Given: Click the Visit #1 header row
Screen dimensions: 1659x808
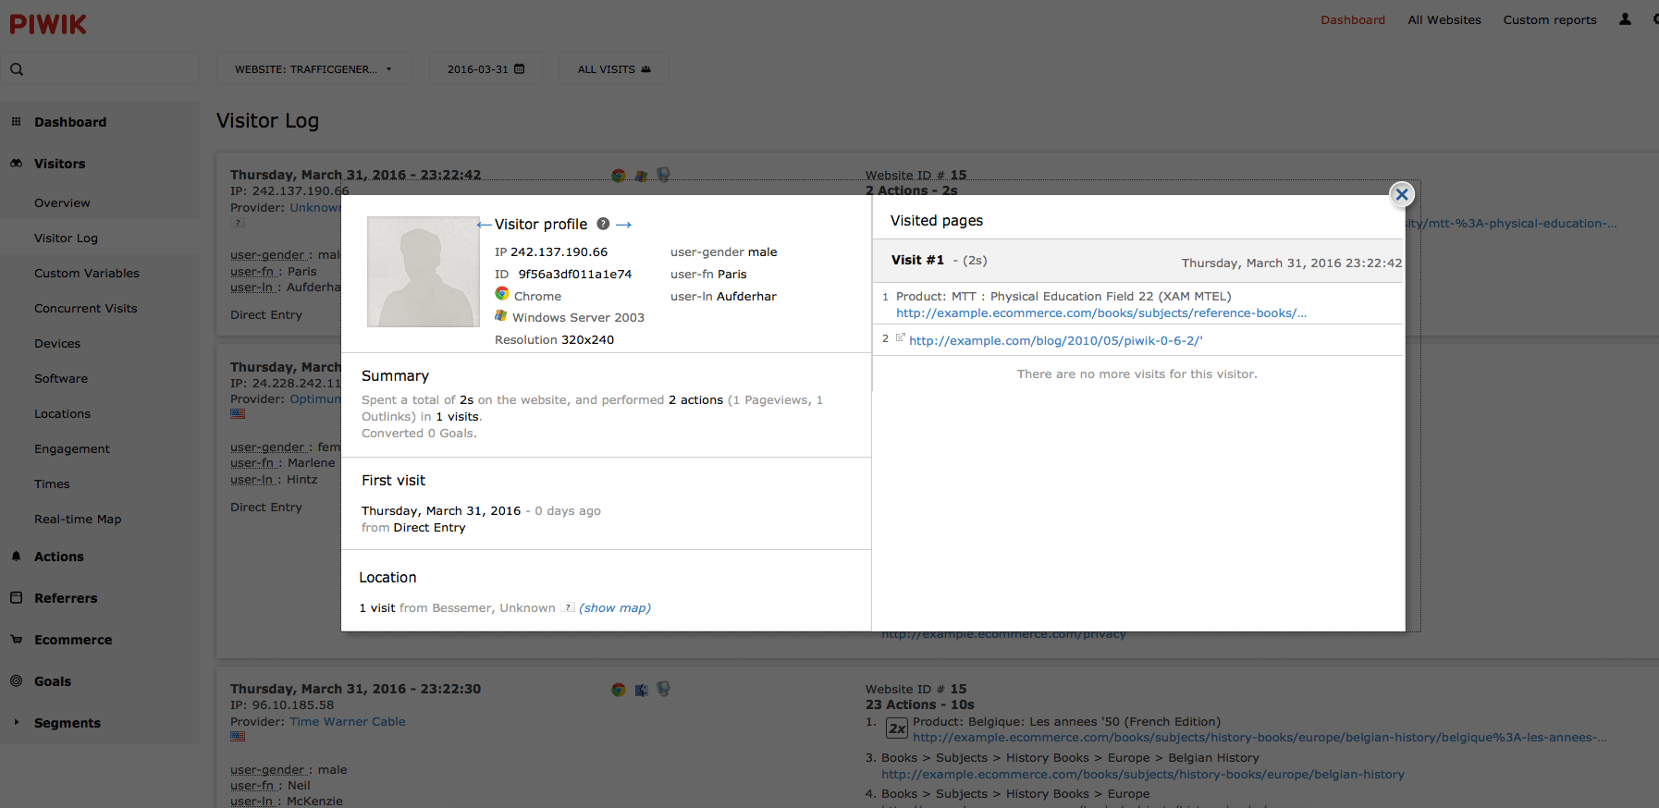Looking at the screenshot, I should pyautogui.click(x=1138, y=262).
